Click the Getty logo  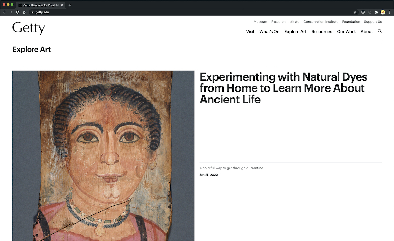click(x=29, y=28)
